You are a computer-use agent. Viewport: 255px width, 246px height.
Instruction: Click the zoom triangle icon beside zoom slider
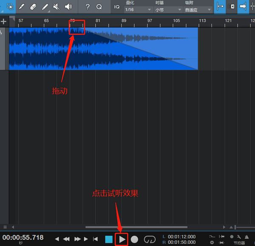(x=231, y=227)
